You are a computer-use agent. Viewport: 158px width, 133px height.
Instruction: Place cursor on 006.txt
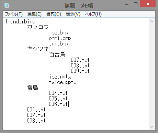[58, 104]
